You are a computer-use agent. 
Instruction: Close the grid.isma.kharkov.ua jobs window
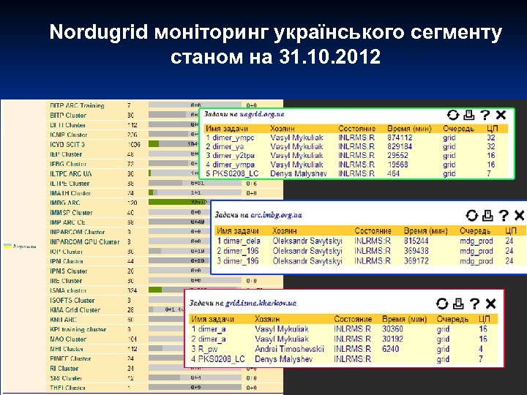[x=490, y=304]
